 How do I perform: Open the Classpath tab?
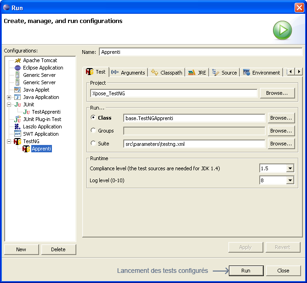click(167, 72)
